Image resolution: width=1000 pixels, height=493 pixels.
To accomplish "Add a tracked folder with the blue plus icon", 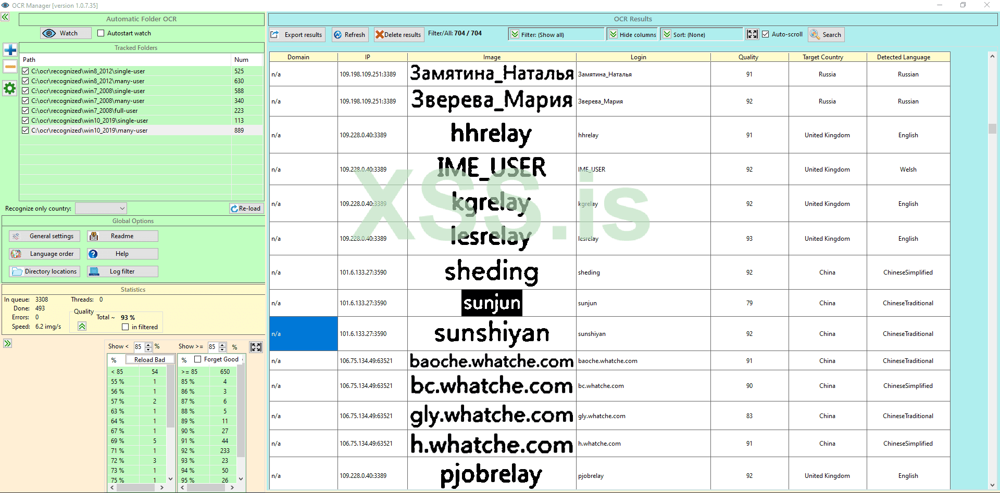I will (x=9, y=49).
